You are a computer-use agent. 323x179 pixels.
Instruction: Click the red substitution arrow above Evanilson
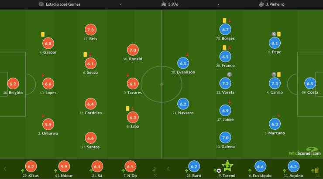187,55
